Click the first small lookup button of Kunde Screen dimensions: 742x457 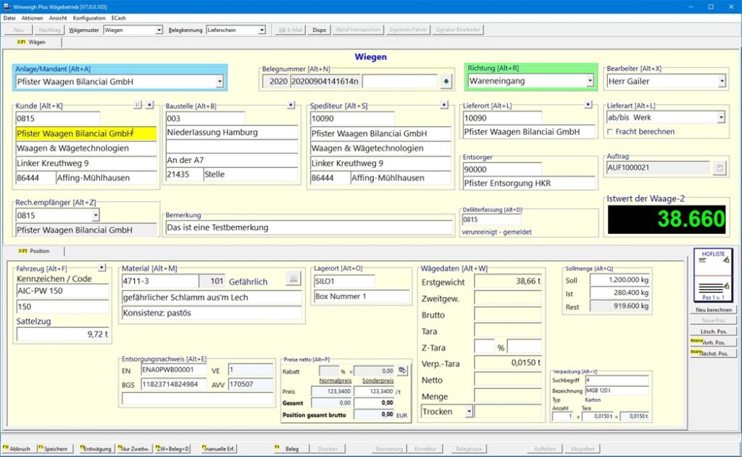coord(137,105)
